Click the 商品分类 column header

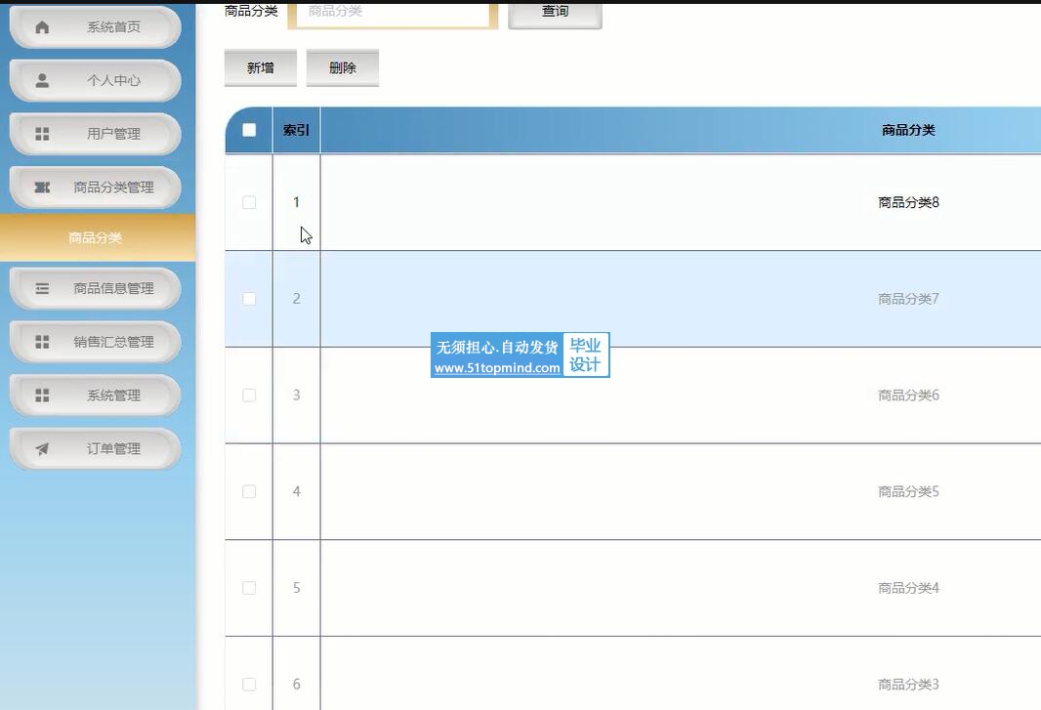pyautogui.click(x=907, y=130)
